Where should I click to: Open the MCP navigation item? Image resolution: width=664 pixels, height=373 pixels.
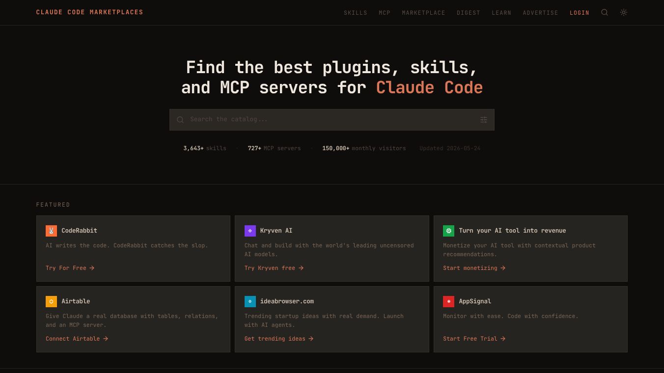[x=385, y=13]
